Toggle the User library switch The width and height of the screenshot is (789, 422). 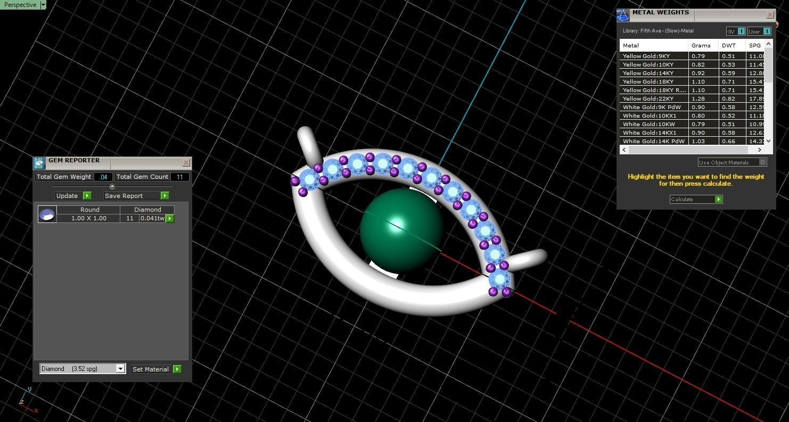click(x=759, y=31)
